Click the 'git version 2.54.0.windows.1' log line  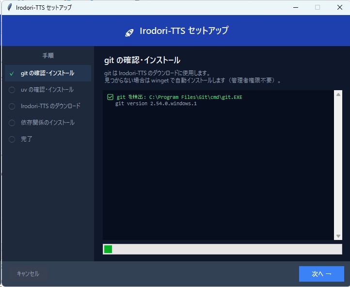[156, 104]
